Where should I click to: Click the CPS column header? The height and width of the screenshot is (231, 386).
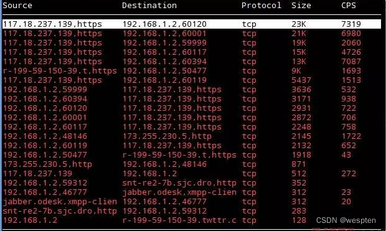(349, 6)
